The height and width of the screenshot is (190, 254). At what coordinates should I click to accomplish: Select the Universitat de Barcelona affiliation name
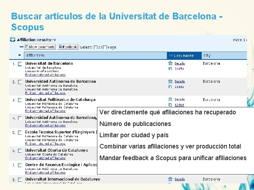(x=49, y=63)
